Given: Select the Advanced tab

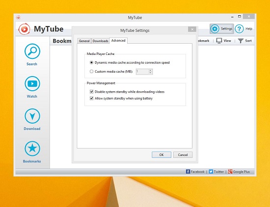Looking at the screenshot, I should pyautogui.click(x=118, y=40).
